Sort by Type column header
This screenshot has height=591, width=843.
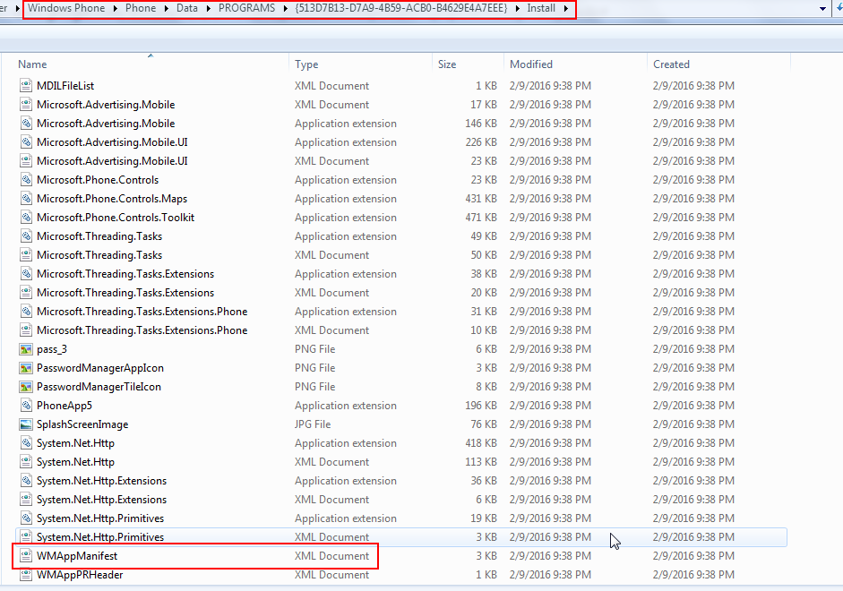pos(306,64)
